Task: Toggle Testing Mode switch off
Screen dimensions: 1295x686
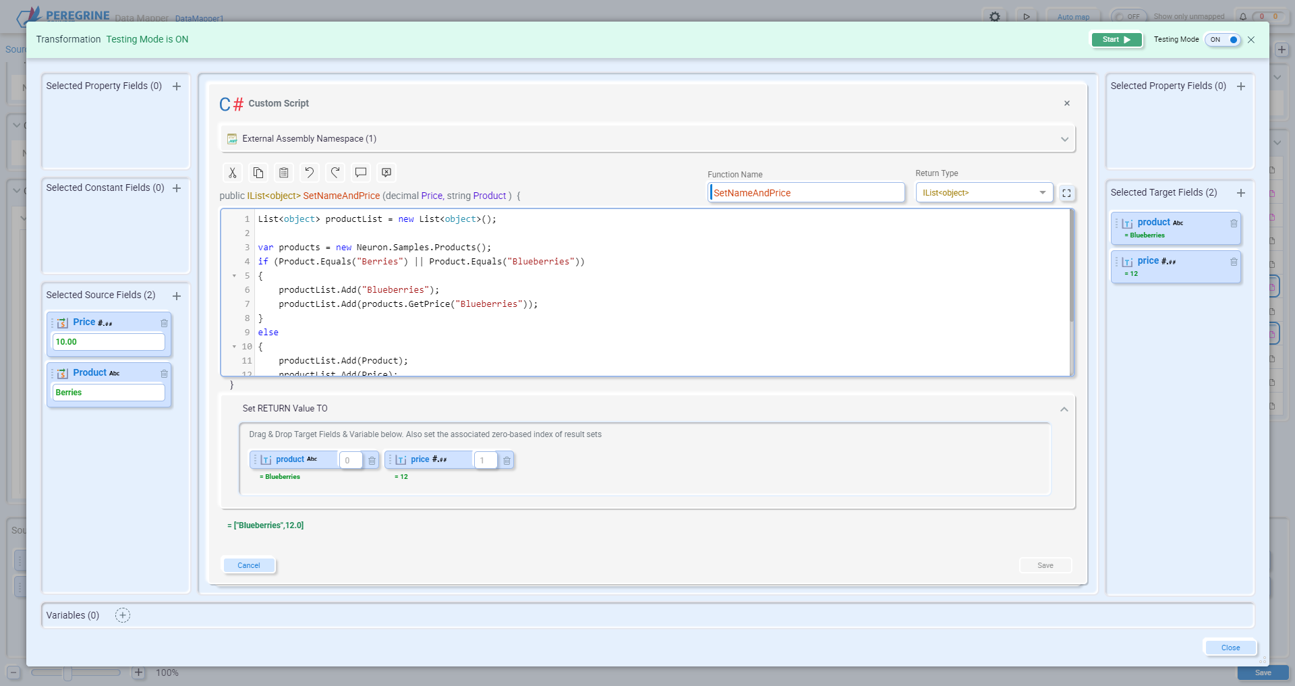Action: [1224, 40]
